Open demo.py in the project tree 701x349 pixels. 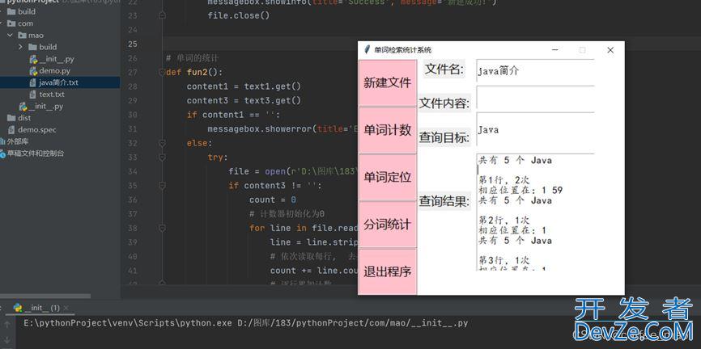[54, 70]
